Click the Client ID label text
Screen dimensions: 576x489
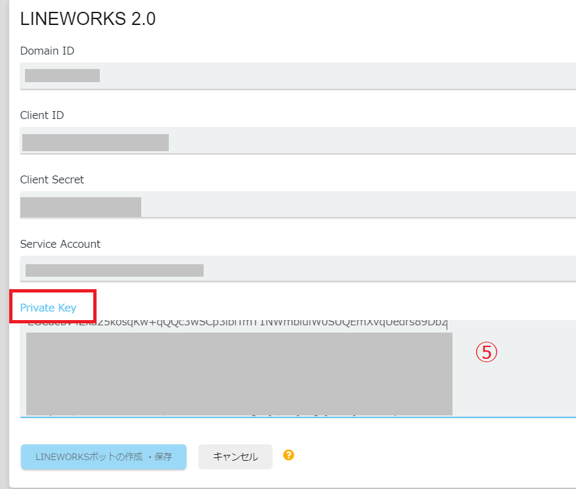pyautogui.click(x=42, y=115)
